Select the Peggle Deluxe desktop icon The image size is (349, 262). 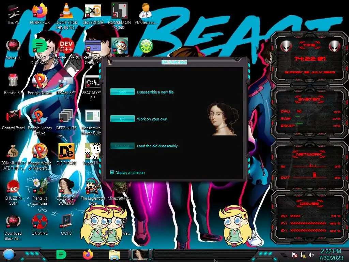(x=40, y=84)
